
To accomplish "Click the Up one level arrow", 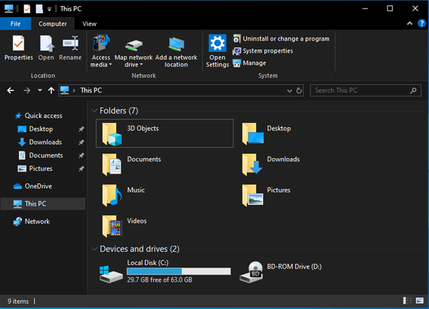I will point(51,90).
